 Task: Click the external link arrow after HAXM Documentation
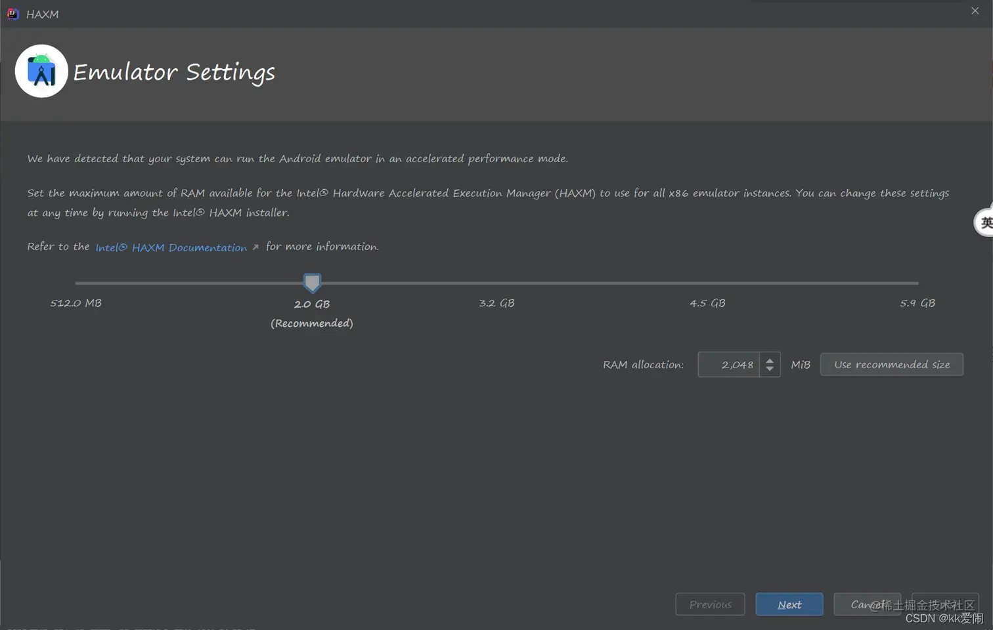pos(255,247)
